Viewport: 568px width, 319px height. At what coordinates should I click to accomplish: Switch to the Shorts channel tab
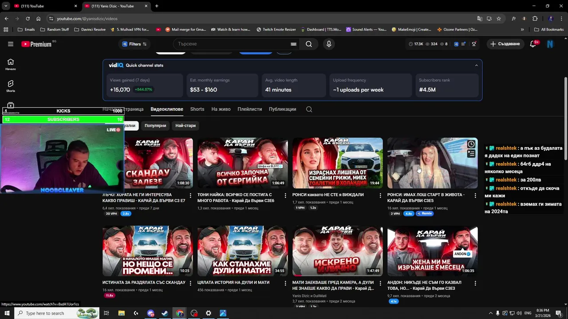click(x=197, y=109)
